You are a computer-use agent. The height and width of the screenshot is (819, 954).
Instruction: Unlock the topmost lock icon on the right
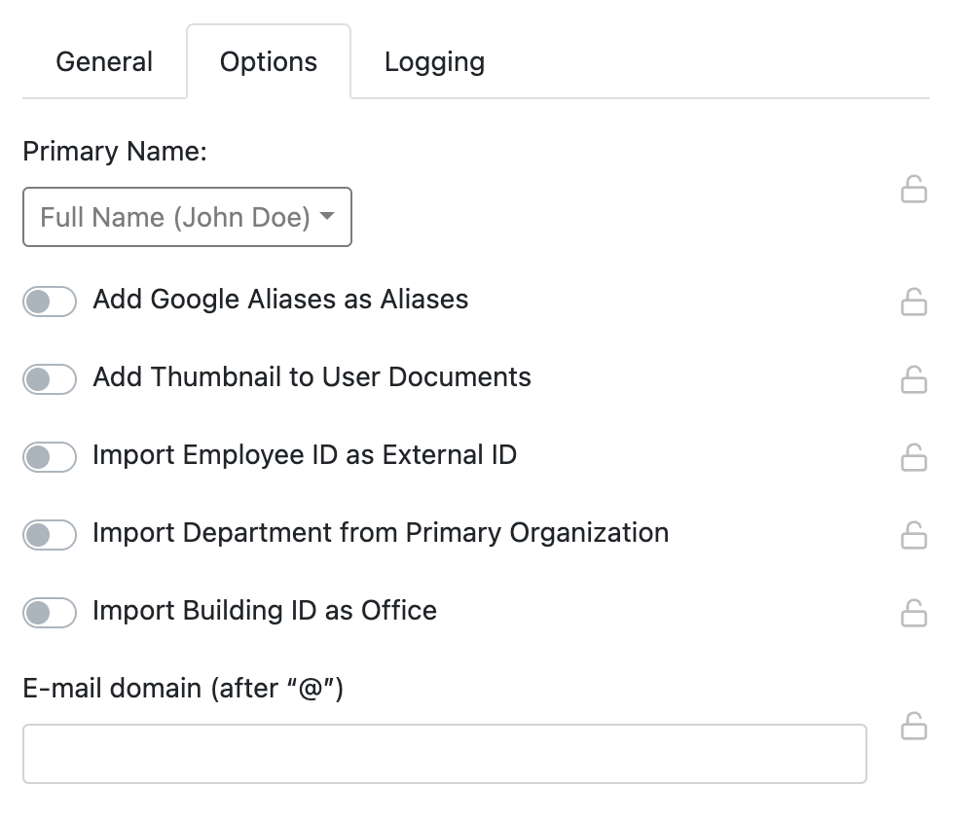click(x=914, y=191)
